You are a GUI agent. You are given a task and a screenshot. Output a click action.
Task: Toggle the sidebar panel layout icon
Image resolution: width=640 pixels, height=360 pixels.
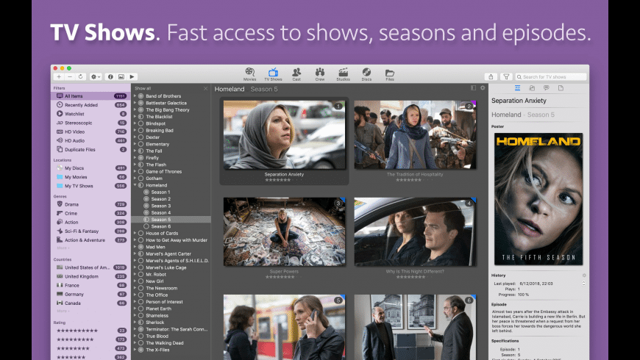tap(474, 88)
